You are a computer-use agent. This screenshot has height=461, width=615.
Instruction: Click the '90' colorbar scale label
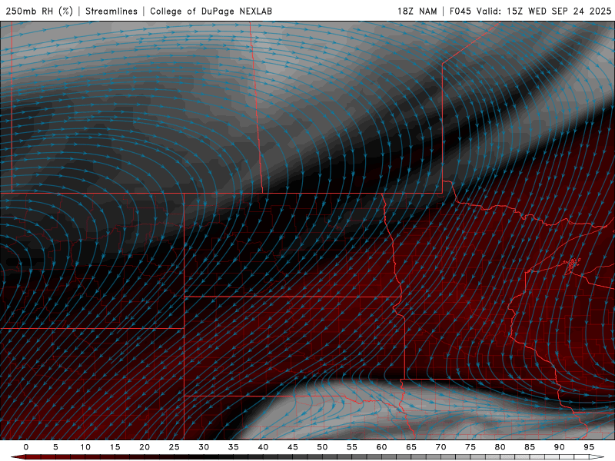coord(559,447)
